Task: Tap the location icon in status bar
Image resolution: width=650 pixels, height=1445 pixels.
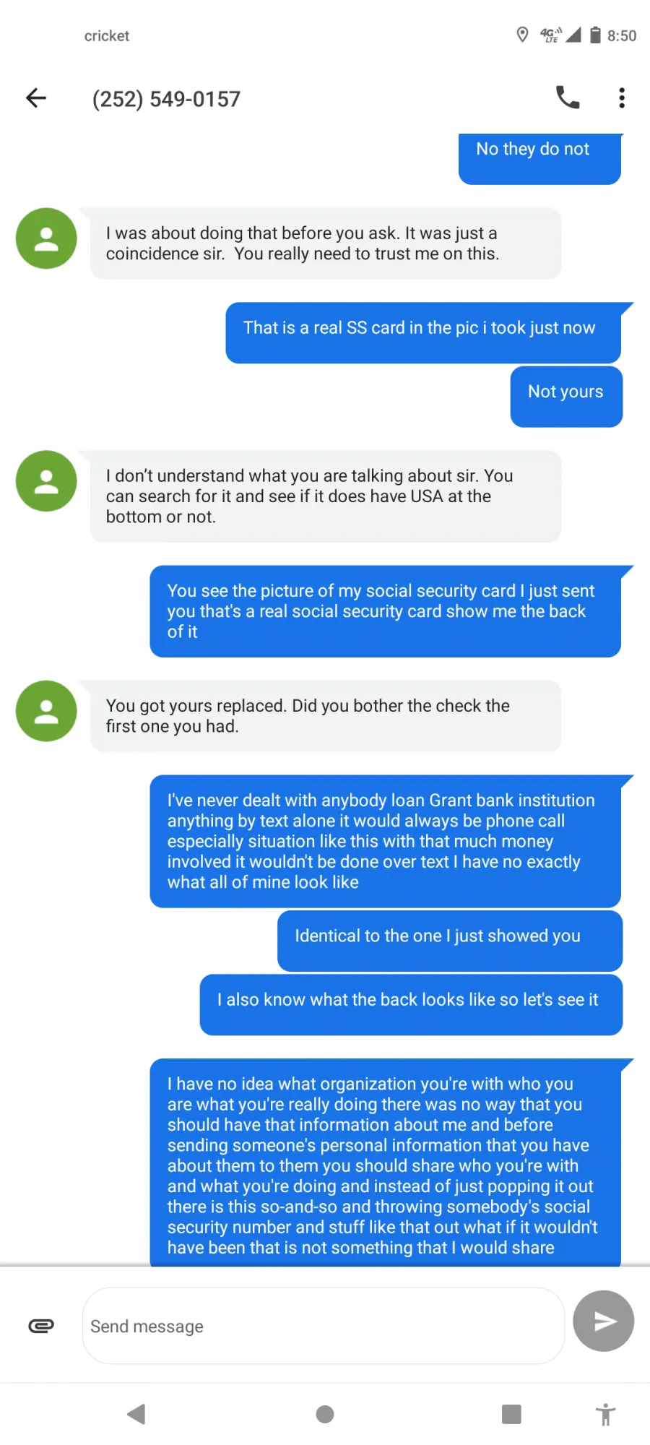Action: [522, 35]
